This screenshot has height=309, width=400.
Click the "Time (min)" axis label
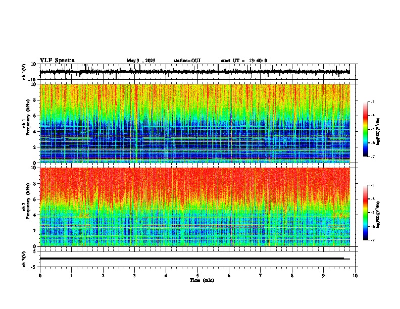202,280
